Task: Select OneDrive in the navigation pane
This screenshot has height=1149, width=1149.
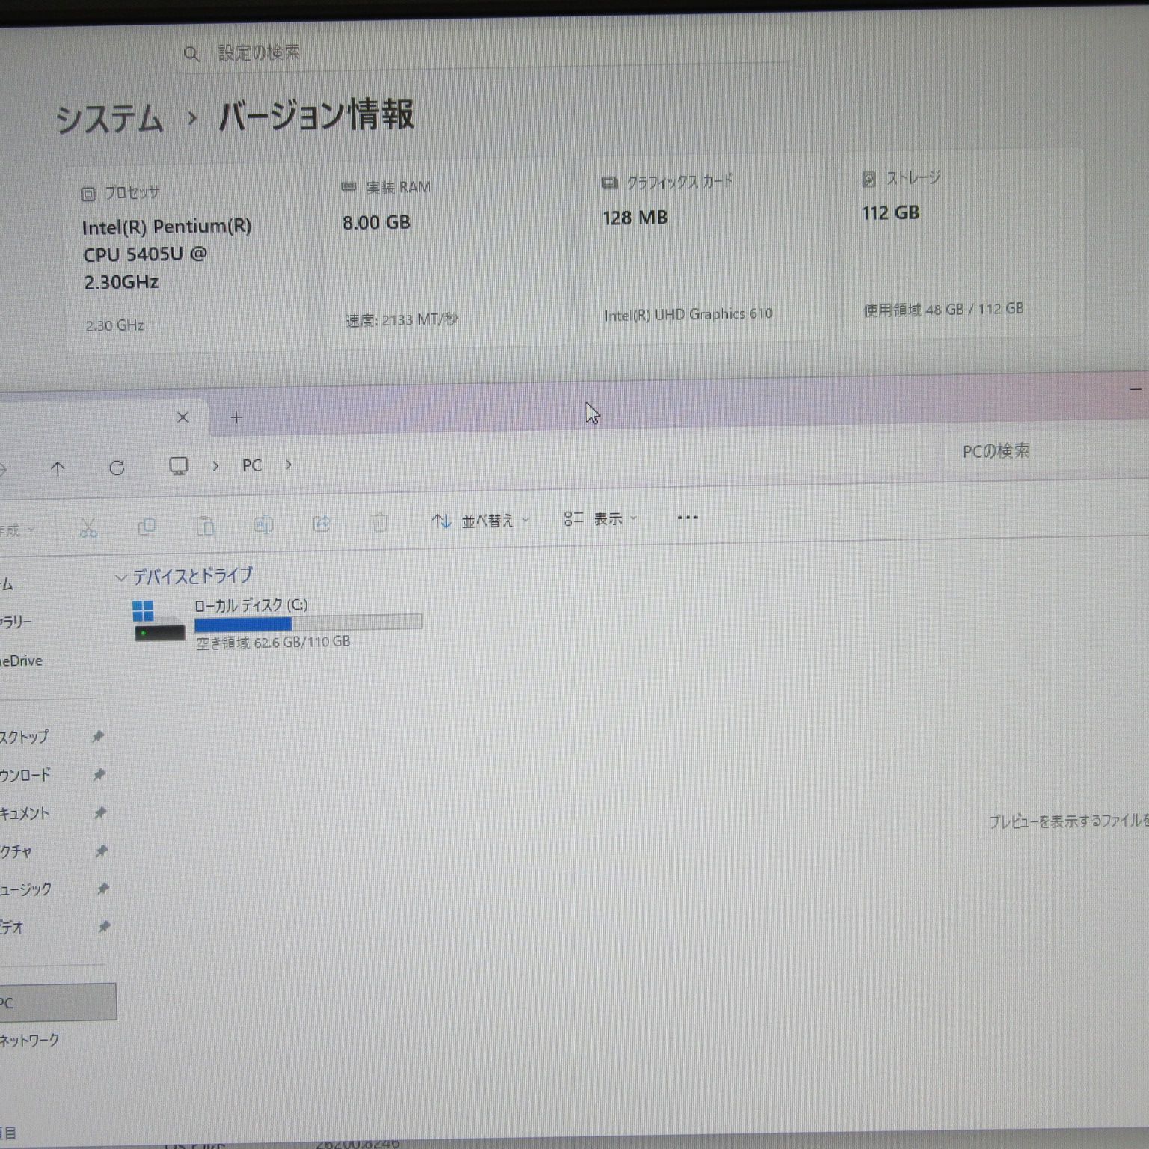Action: [x=21, y=661]
